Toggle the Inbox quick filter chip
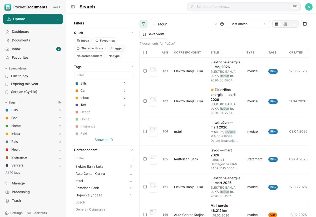316x217 pixels. coord(83,41)
